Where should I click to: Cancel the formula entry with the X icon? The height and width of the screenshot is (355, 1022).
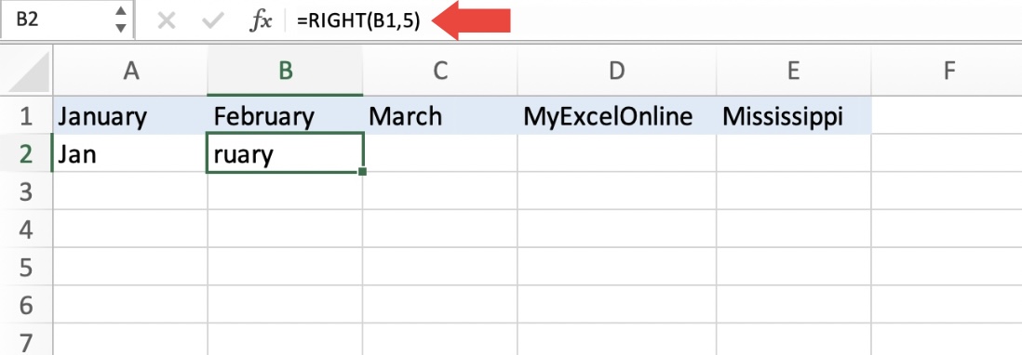coord(167,21)
